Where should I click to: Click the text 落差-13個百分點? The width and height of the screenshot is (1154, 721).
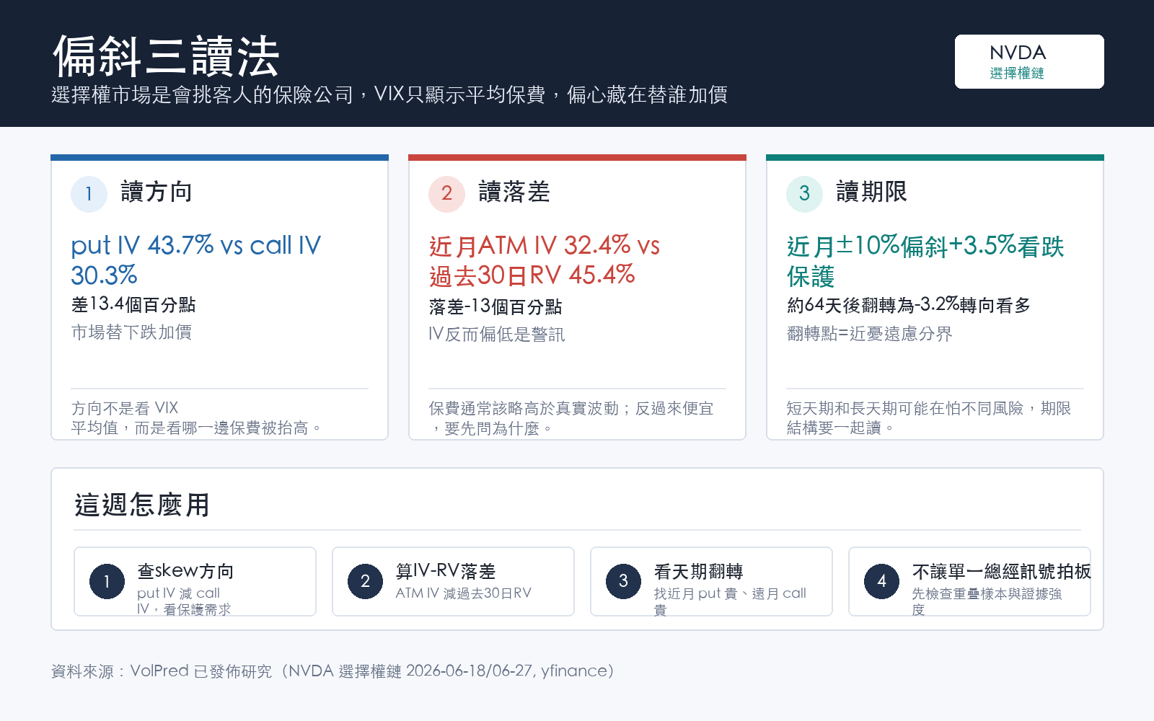pyautogui.click(x=495, y=306)
